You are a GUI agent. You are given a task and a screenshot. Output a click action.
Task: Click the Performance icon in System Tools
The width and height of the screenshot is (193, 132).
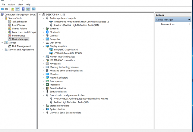[x=10, y=36]
